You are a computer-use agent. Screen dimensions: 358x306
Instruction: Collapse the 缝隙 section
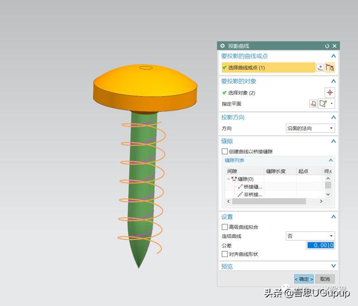tap(333, 141)
